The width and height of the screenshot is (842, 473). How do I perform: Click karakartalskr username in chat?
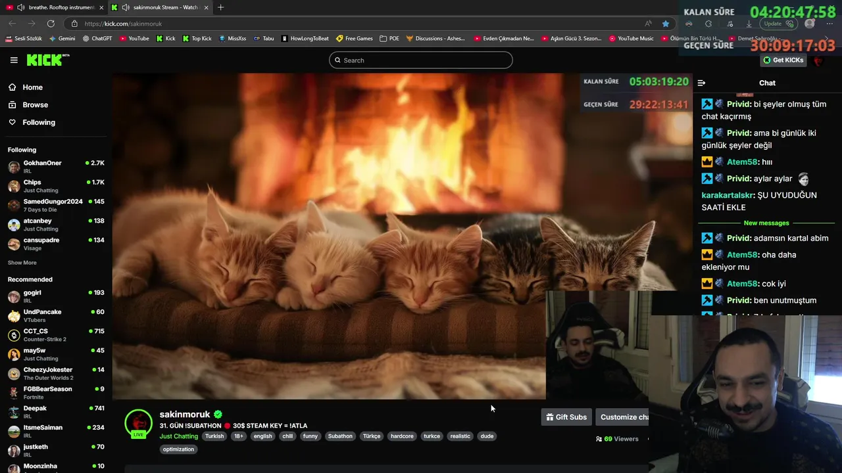728,195
